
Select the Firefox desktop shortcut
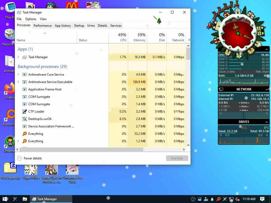pyautogui.click(x=10, y=91)
